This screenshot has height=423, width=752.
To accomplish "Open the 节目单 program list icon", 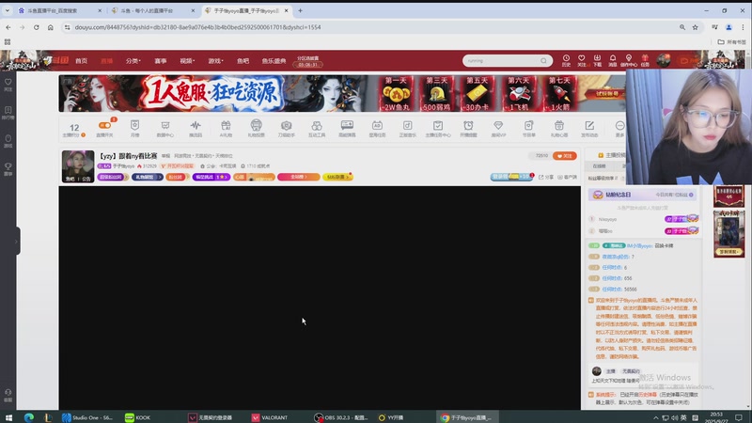I will tap(528, 125).
